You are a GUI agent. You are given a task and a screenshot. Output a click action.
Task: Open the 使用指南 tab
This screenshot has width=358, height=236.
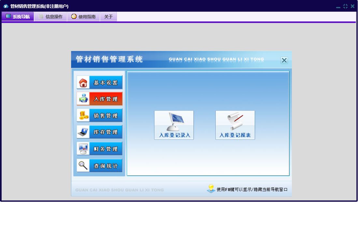pyautogui.click(x=84, y=16)
